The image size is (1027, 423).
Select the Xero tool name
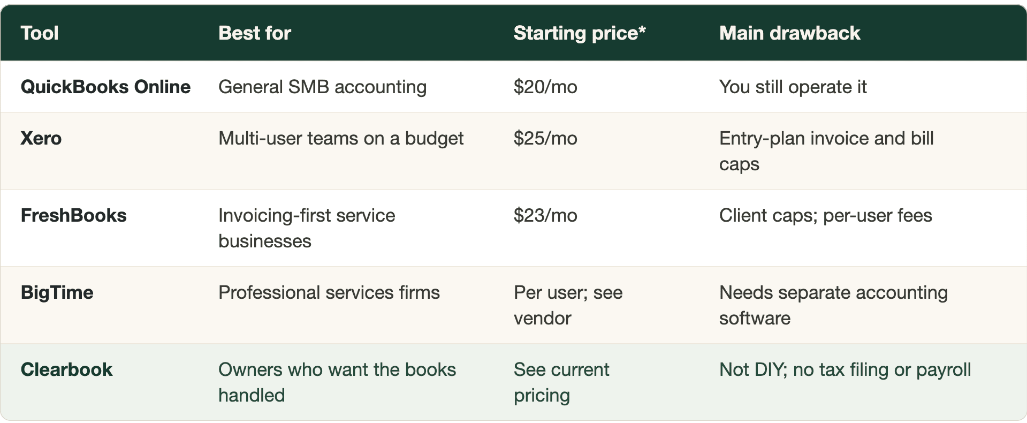pos(41,138)
